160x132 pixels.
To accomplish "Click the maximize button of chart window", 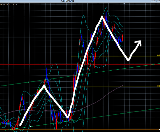I will click(x=158, y=1).
